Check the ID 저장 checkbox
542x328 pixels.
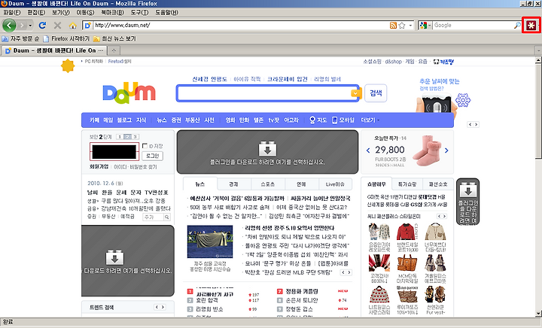[x=145, y=146]
